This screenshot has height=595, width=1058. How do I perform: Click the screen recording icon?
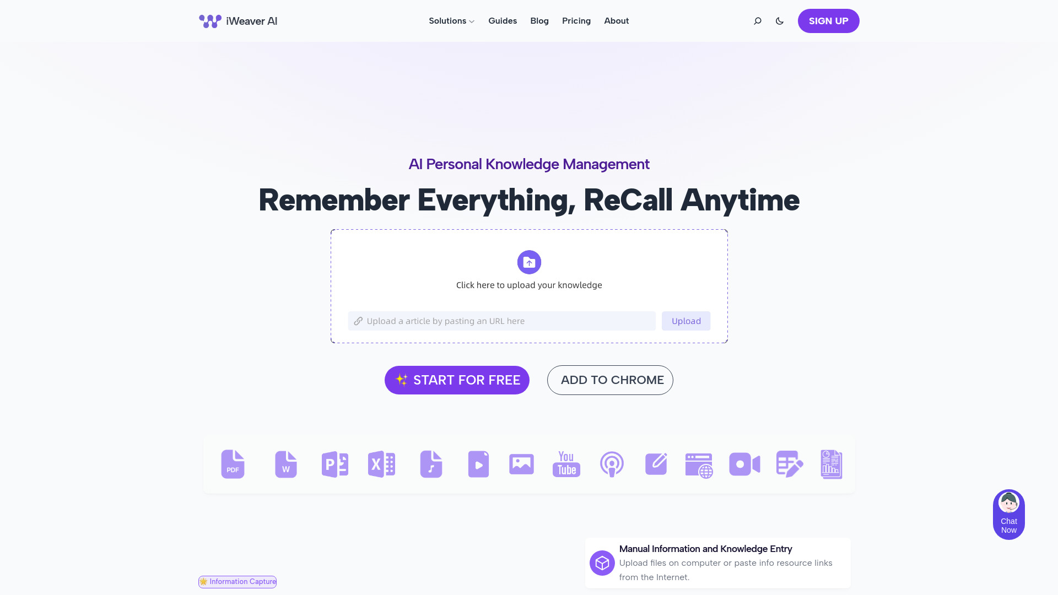[x=744, y=463]
